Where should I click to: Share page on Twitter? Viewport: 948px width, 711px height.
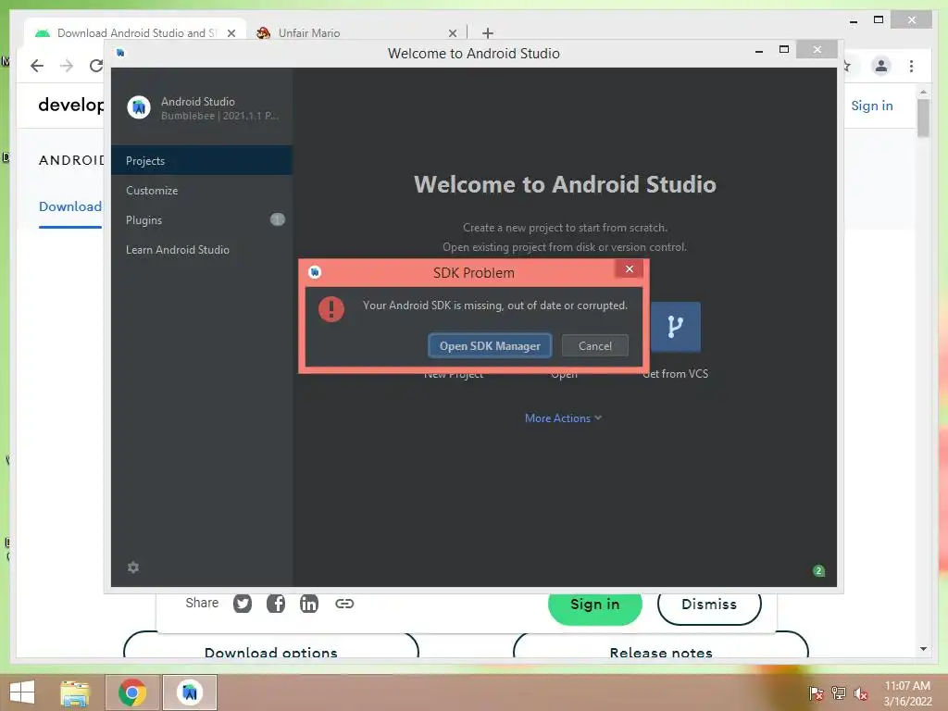tap(243, 604)
